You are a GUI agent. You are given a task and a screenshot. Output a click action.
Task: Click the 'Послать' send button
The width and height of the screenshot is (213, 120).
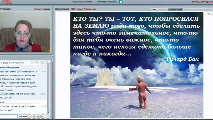[23, 116]
